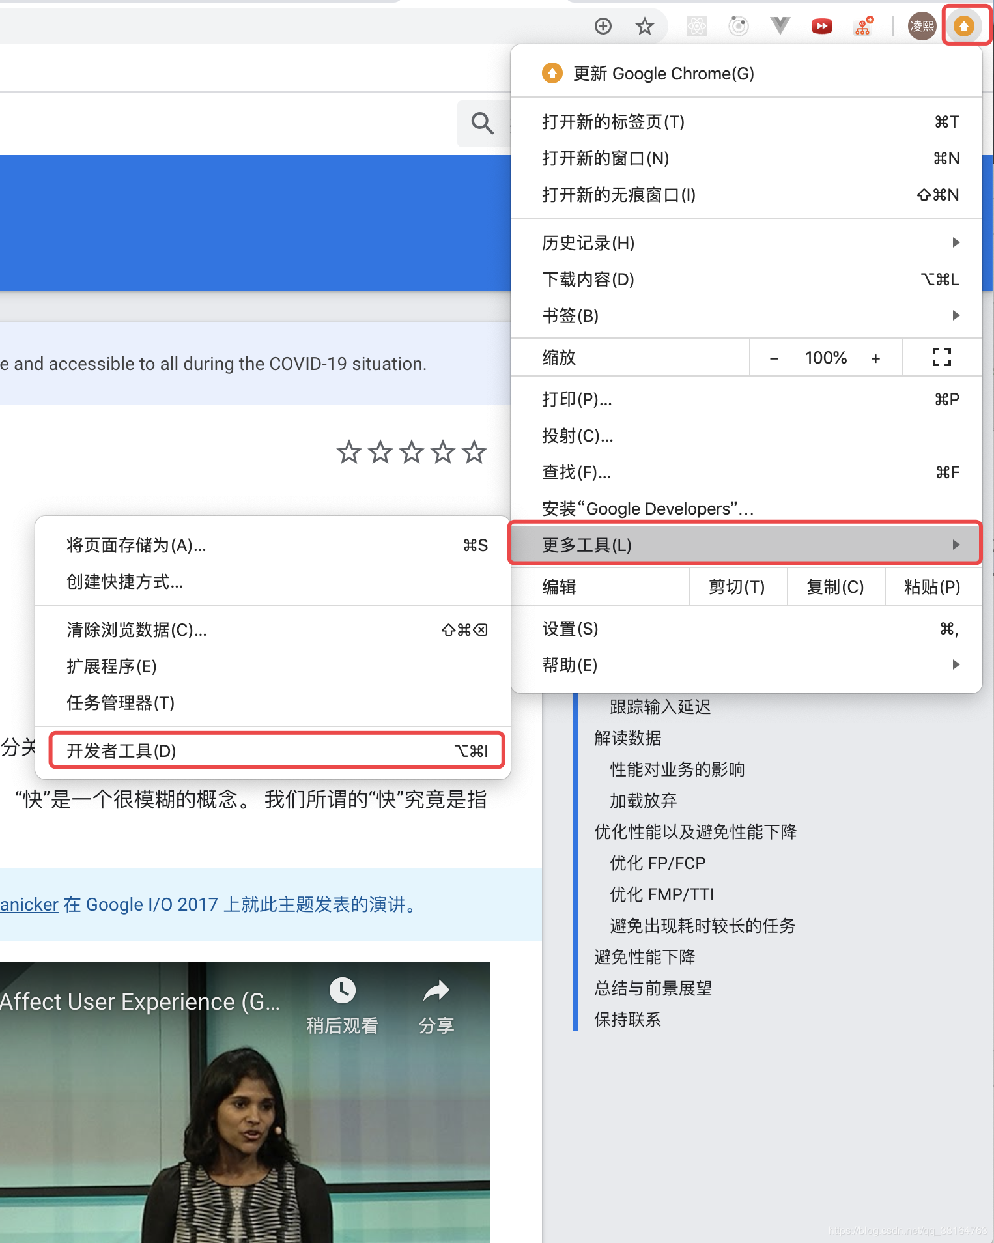Jump to 性能对业务的影响 section
Image resolution: width=994 pixels, height=1243 pixels.
[677, 769]
